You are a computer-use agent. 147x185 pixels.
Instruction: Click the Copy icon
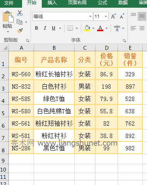(x=19, y=22)
